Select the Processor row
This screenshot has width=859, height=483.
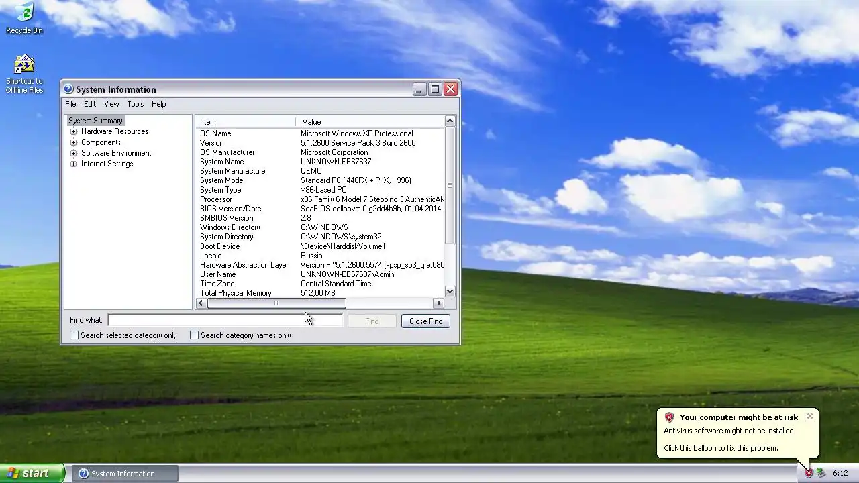[320, 199]
